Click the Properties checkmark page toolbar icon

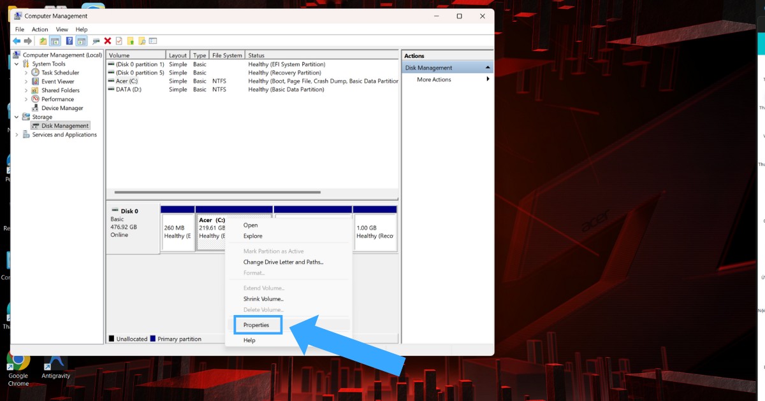point(119,41)
